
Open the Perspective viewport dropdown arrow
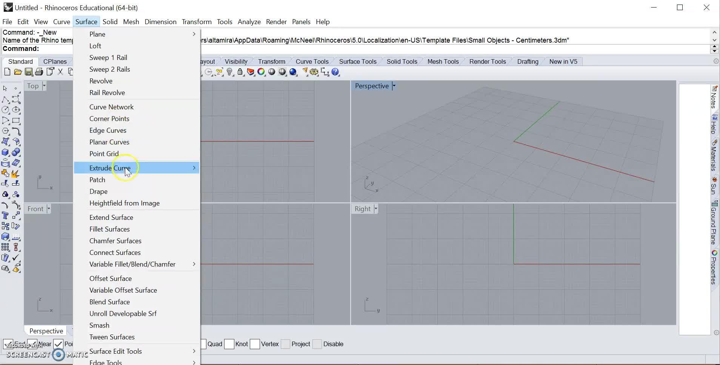coord(394,86)
